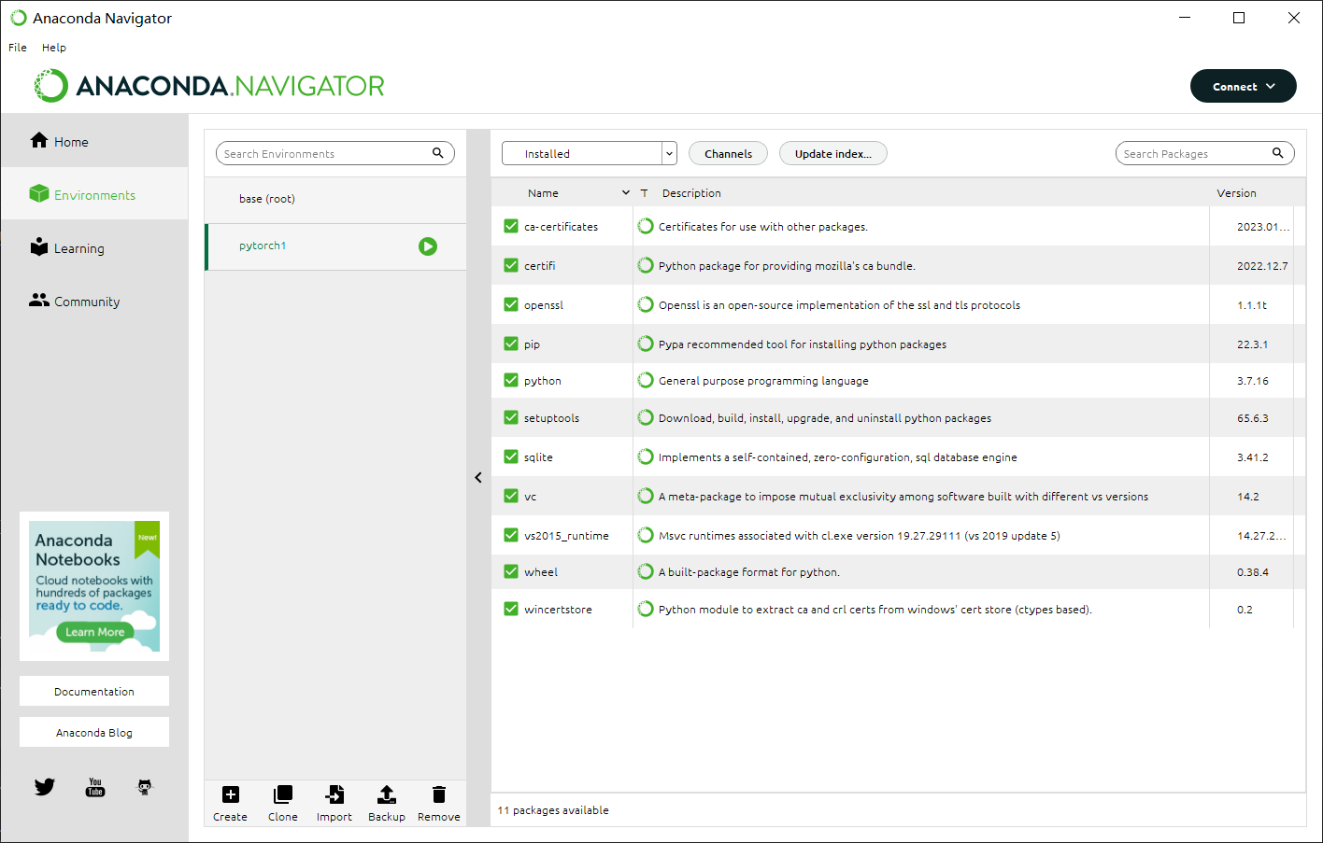Open the Connect dropdown
Viewport: 1323px width, 843px height.
[x=1243, y=86]
